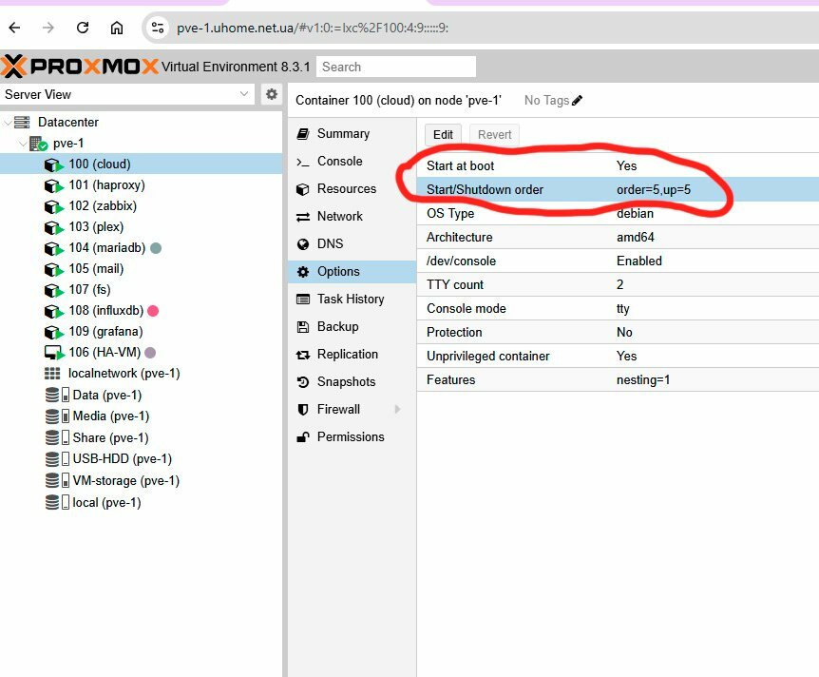Click the address bar URL
The height and width of the screenshot is (677, 819).
coord(313,28)
